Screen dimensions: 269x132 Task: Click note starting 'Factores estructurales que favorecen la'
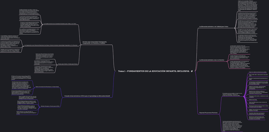pos(232,126)
